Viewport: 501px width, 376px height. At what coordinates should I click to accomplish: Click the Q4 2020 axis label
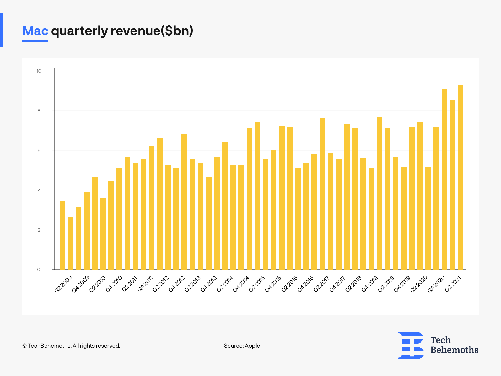click(x=436, y=284)
